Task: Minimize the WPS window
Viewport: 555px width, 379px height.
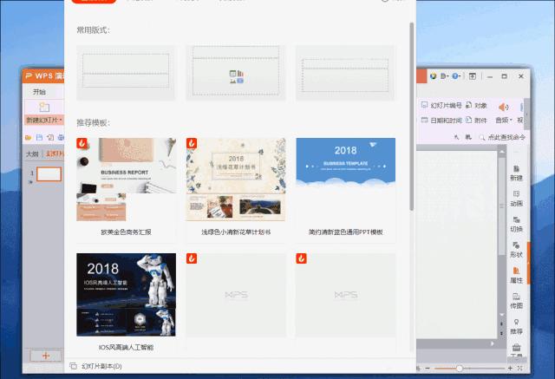Action: (490, 76)
